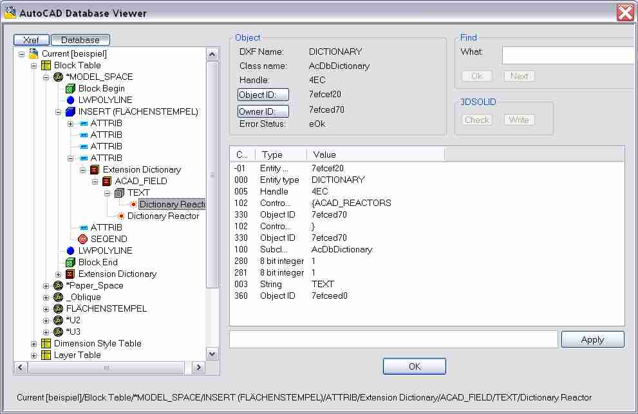Screen dimensions: 638x414
Task: Click the SEQEND red icon
Action: coord(82,239)
